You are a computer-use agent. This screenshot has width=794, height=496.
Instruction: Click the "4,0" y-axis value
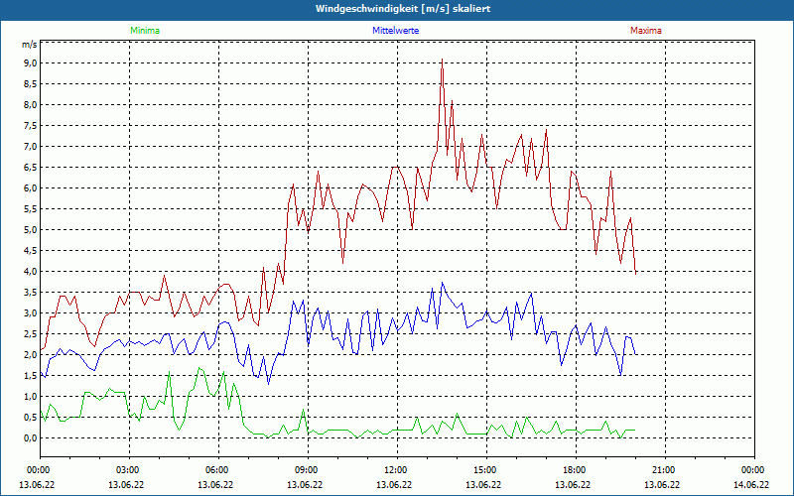point(31,271)
